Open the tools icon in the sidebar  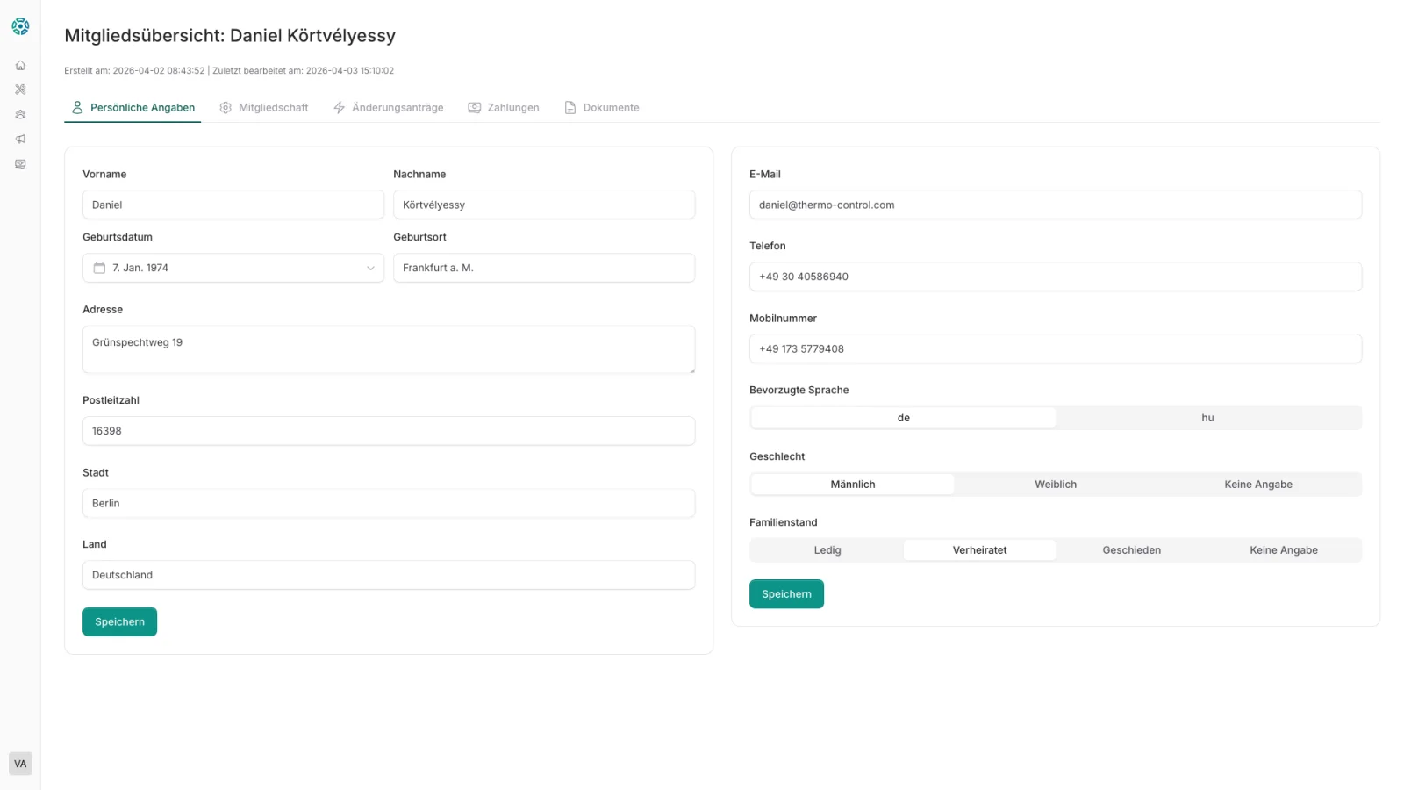(x=20, y=90)
